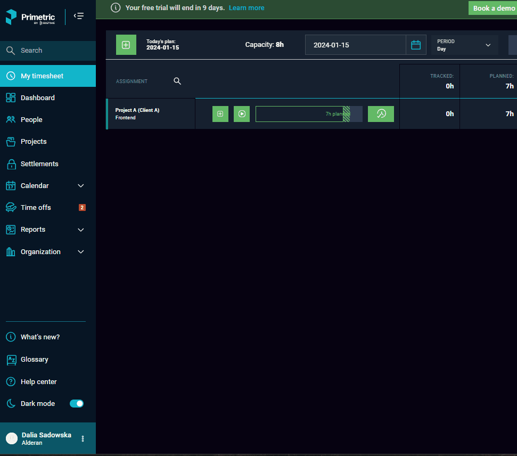The height and width of the screenshot is (456, 517).
Task: Click the date field showing 2024-01-15
Action: click(355, 45)
